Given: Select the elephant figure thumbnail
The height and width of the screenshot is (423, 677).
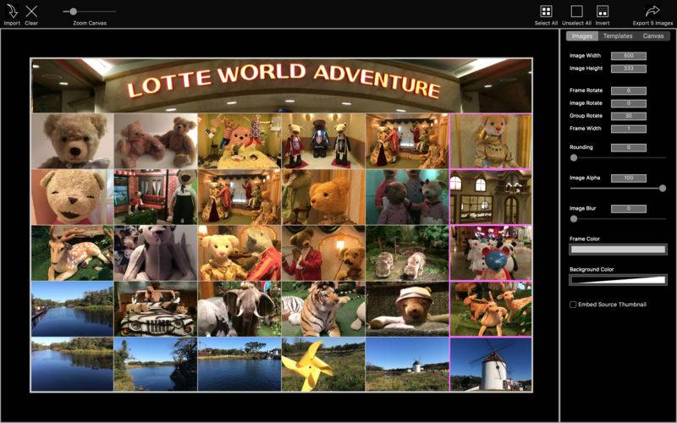Looking at the screenshot, I should [x=239, y=309].
